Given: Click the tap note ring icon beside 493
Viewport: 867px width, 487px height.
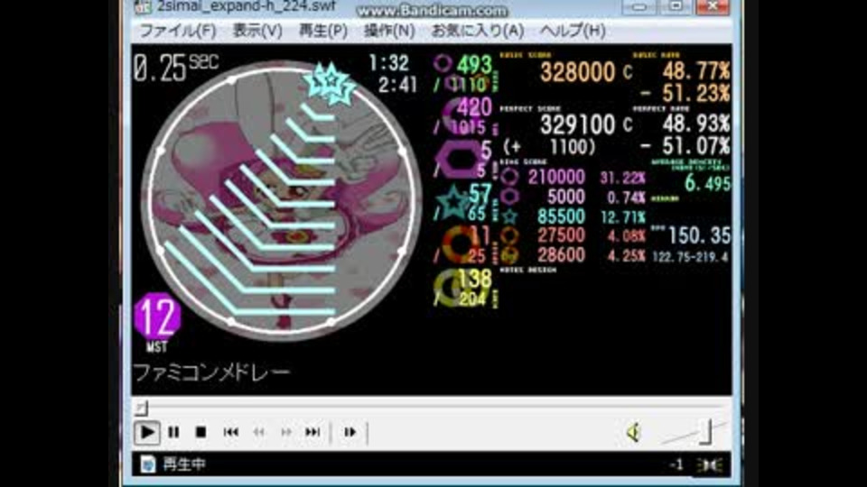Looking at the screenshot, I should coord(443,63).
